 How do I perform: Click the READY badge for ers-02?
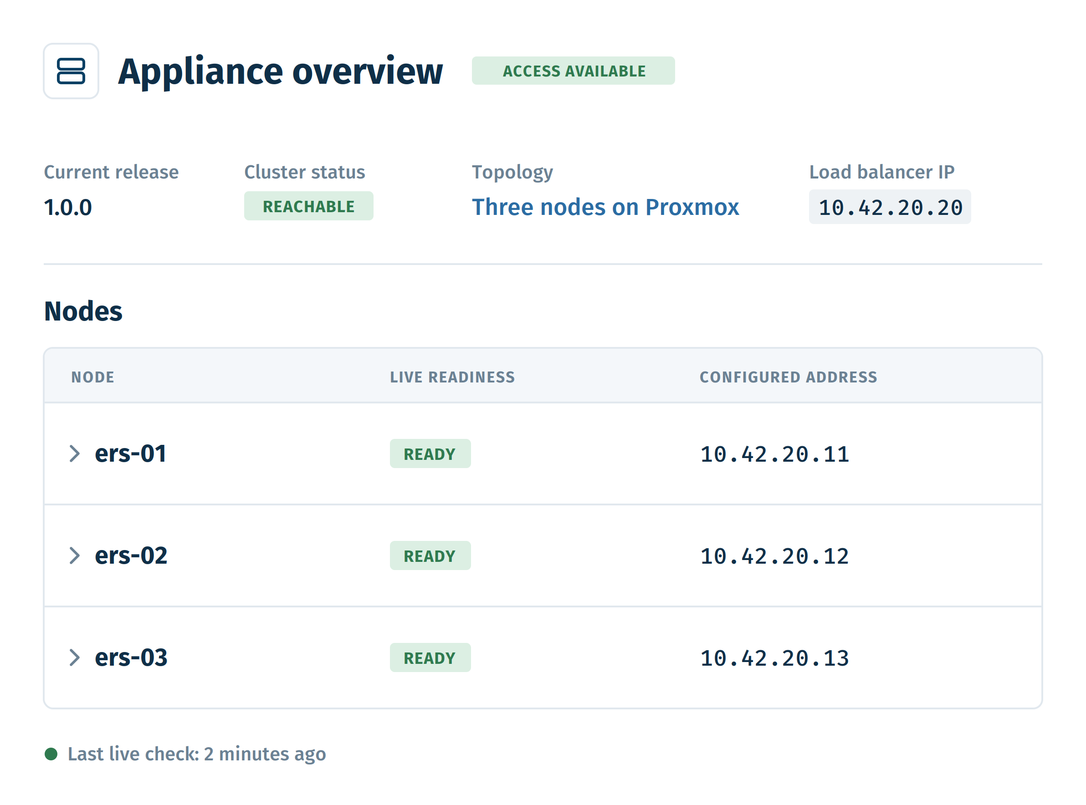(430, 555)
